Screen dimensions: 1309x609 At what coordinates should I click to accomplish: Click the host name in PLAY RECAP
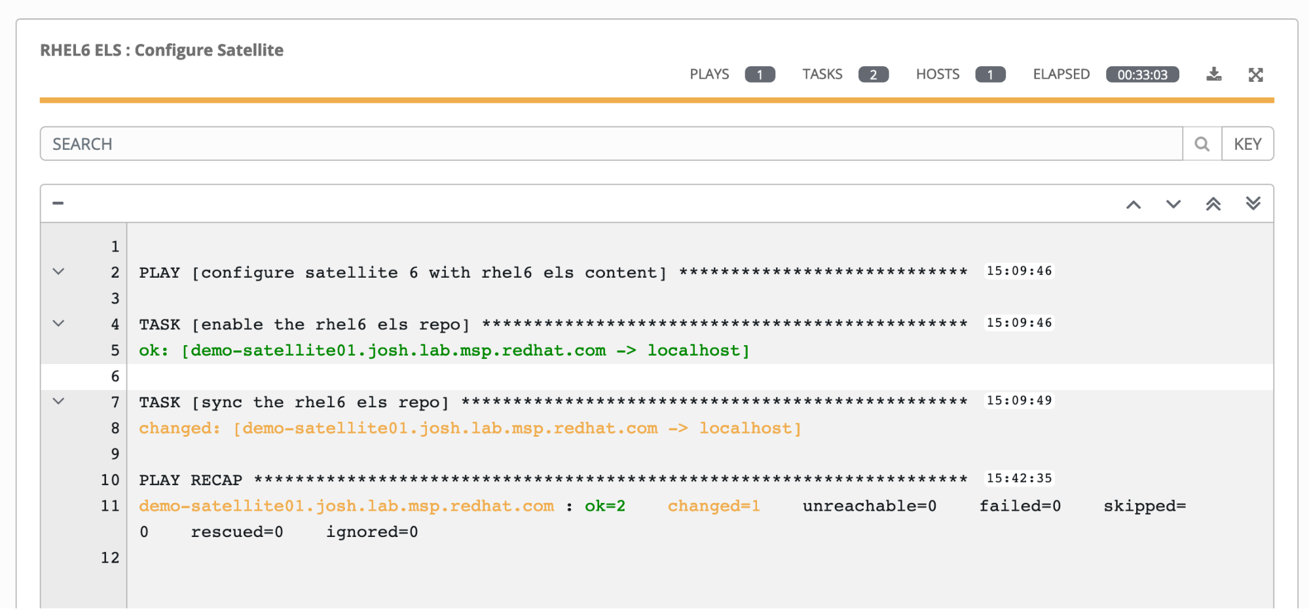click(346, 506)
